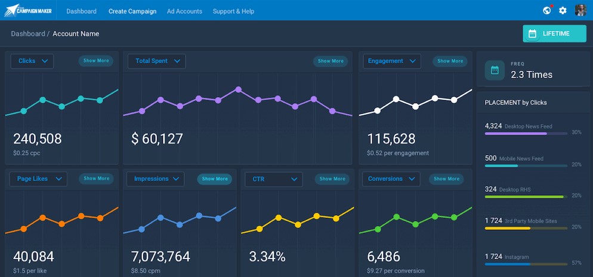This screenshot has width=593, height=277.
Task: Click the Campaign Maker logo
Action: tap(29, 10)
